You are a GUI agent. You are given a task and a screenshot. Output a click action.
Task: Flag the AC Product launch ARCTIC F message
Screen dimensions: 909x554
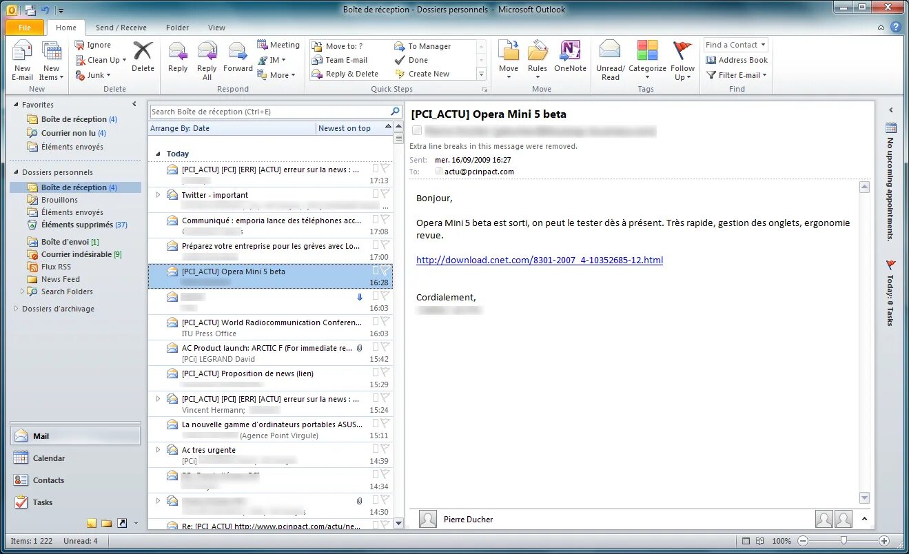(x=385, y=347)
